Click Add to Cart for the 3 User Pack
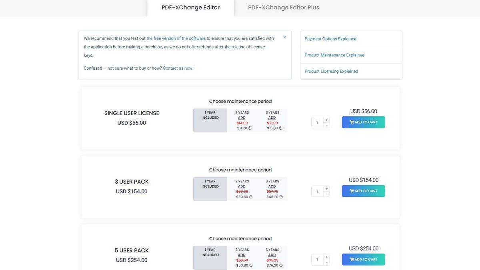 [x=363, y=191]
